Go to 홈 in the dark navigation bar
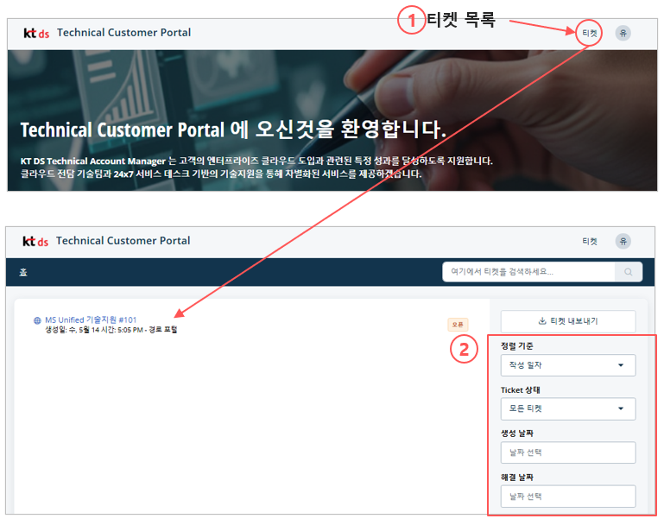Viewport: 664px width, 525px height. pos(23,272)
